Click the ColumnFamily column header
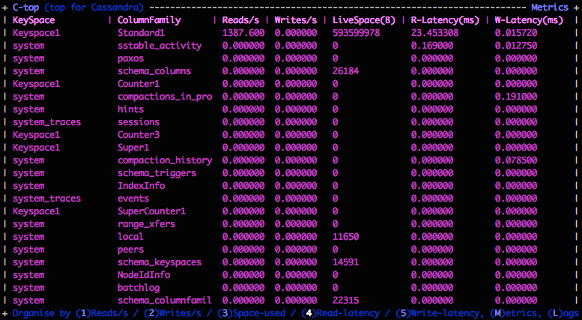 (x=149, y=20)
